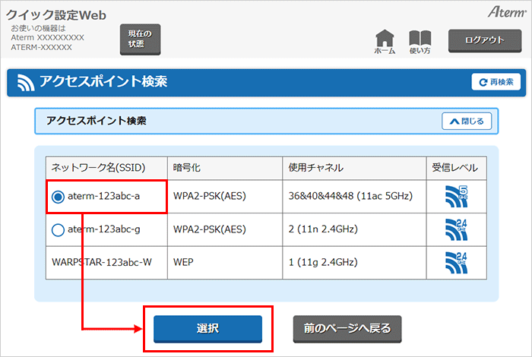Collapse the panel with 閉じる
The image size is (532, 357).
[x=467, y=121]
